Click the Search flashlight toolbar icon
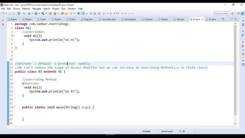Image resolution: width=245 pixels, height=138 pixels. point(71,13)
